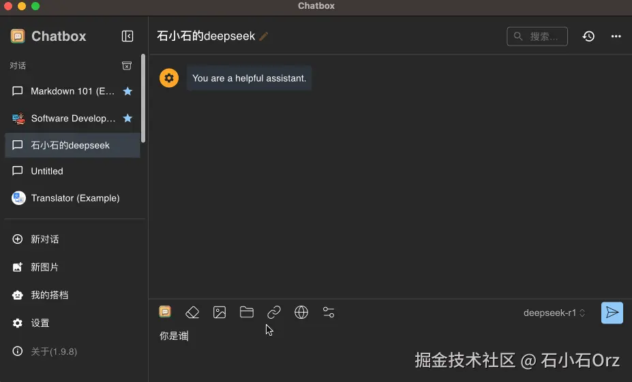This screenshot has width=632, height=382.
Task: Unstar the Software Developer conversation
Action: (x=127, y=118)
